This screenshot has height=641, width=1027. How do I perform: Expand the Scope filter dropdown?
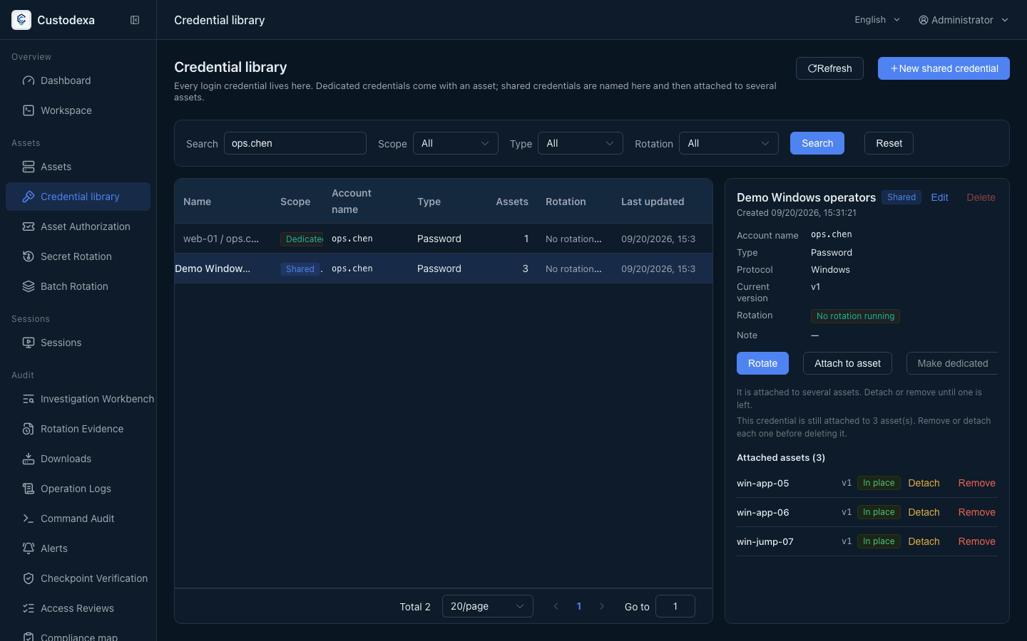(456, 143)
